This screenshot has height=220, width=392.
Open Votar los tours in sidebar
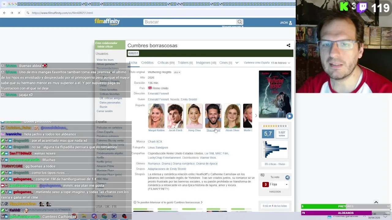click(105, 60)
